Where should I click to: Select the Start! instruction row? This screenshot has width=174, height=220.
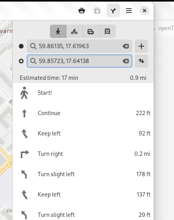click(83, 93)
